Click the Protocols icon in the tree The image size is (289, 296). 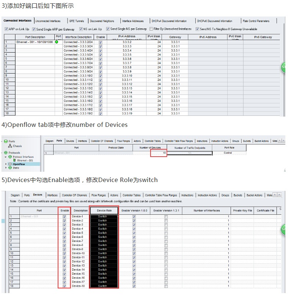pyautogui.click(x=6, y=153)
